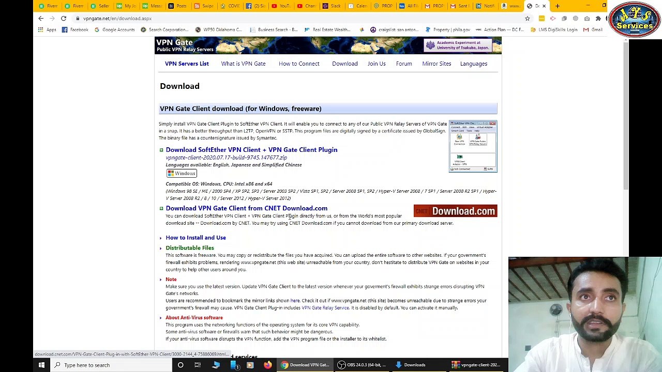Screen dimensions: 662x372
Task: Click the browser address bar URL
Action: pyautogui.click(x=117, y=19)
